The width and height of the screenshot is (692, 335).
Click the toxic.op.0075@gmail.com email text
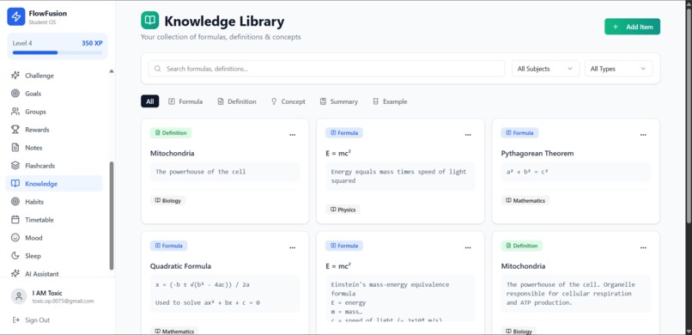[x=64, y=301]
